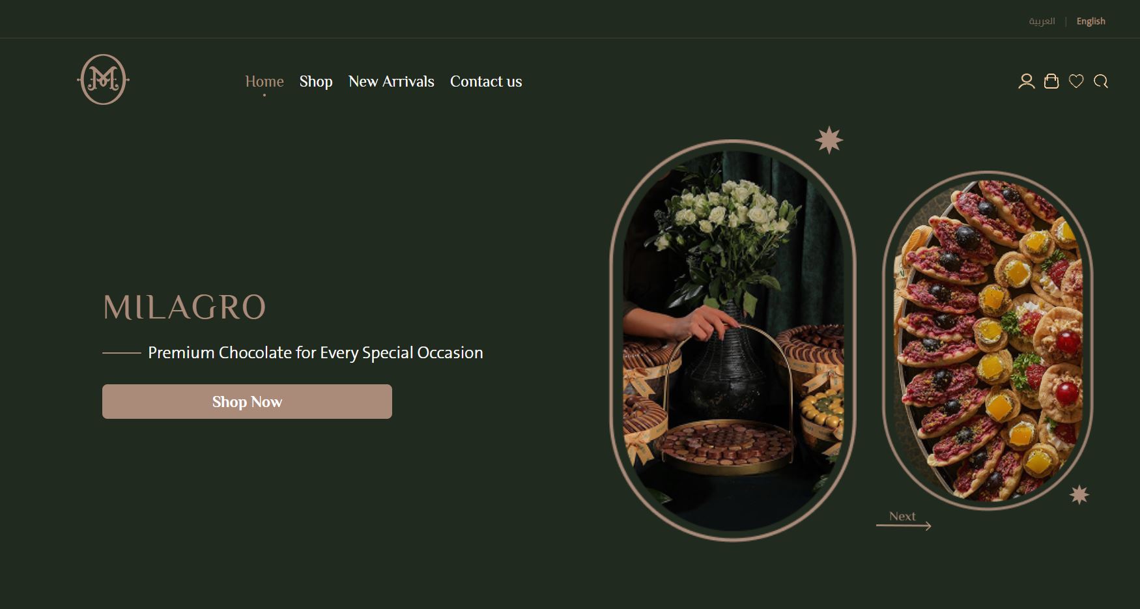Go to the Home menu item
1140x609 pixels.
pos(264,81)
